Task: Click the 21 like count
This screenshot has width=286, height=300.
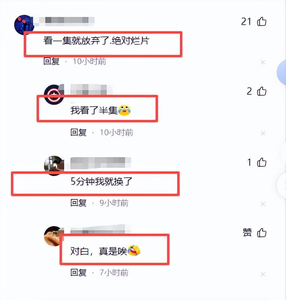Action: tap(246, 21)
